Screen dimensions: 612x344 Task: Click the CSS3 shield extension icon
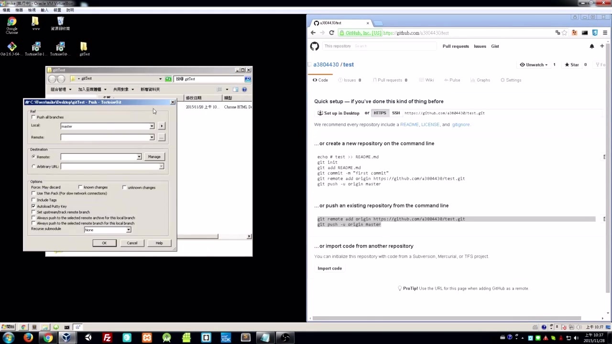click(x=595, y=33)
